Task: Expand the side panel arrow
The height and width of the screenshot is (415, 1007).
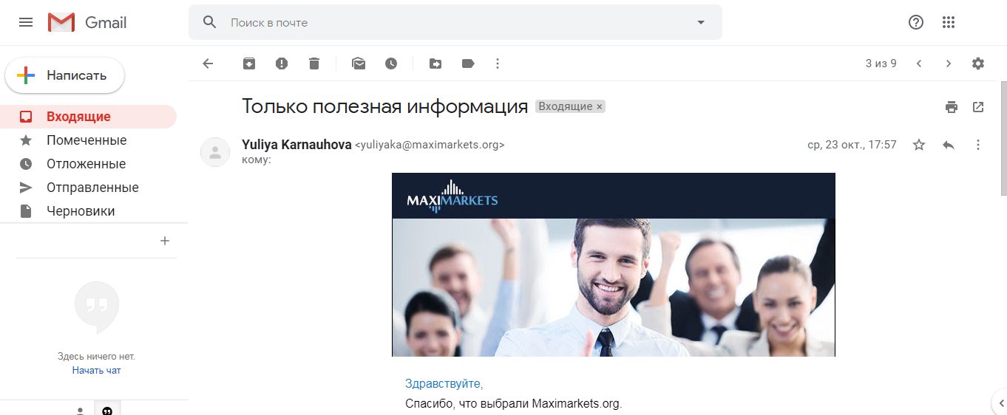Action: (1000, 402)
